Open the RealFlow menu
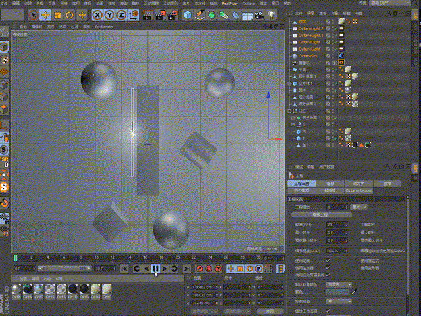 tap(230, 3)
